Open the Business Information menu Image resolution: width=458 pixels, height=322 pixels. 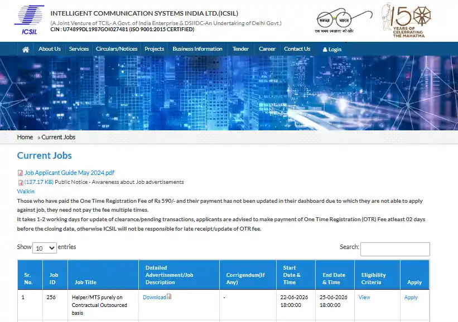(197, 49)
